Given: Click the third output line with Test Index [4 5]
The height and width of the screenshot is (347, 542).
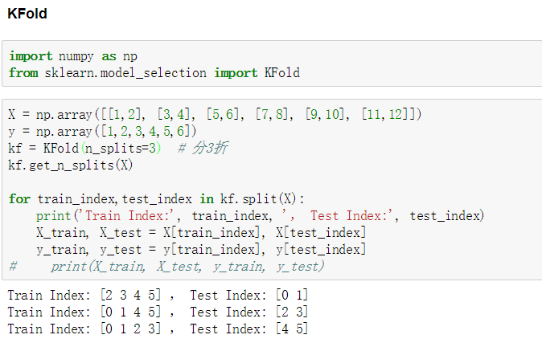Looking at the screenshot, I should coord(158,329).
